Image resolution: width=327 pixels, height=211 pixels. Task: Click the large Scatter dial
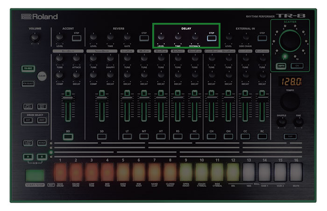click(x=290, y=41)
